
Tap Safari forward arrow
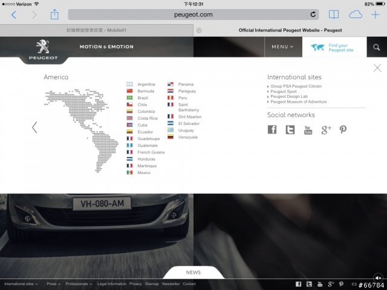pyautogui.click(x=34, y=14)
